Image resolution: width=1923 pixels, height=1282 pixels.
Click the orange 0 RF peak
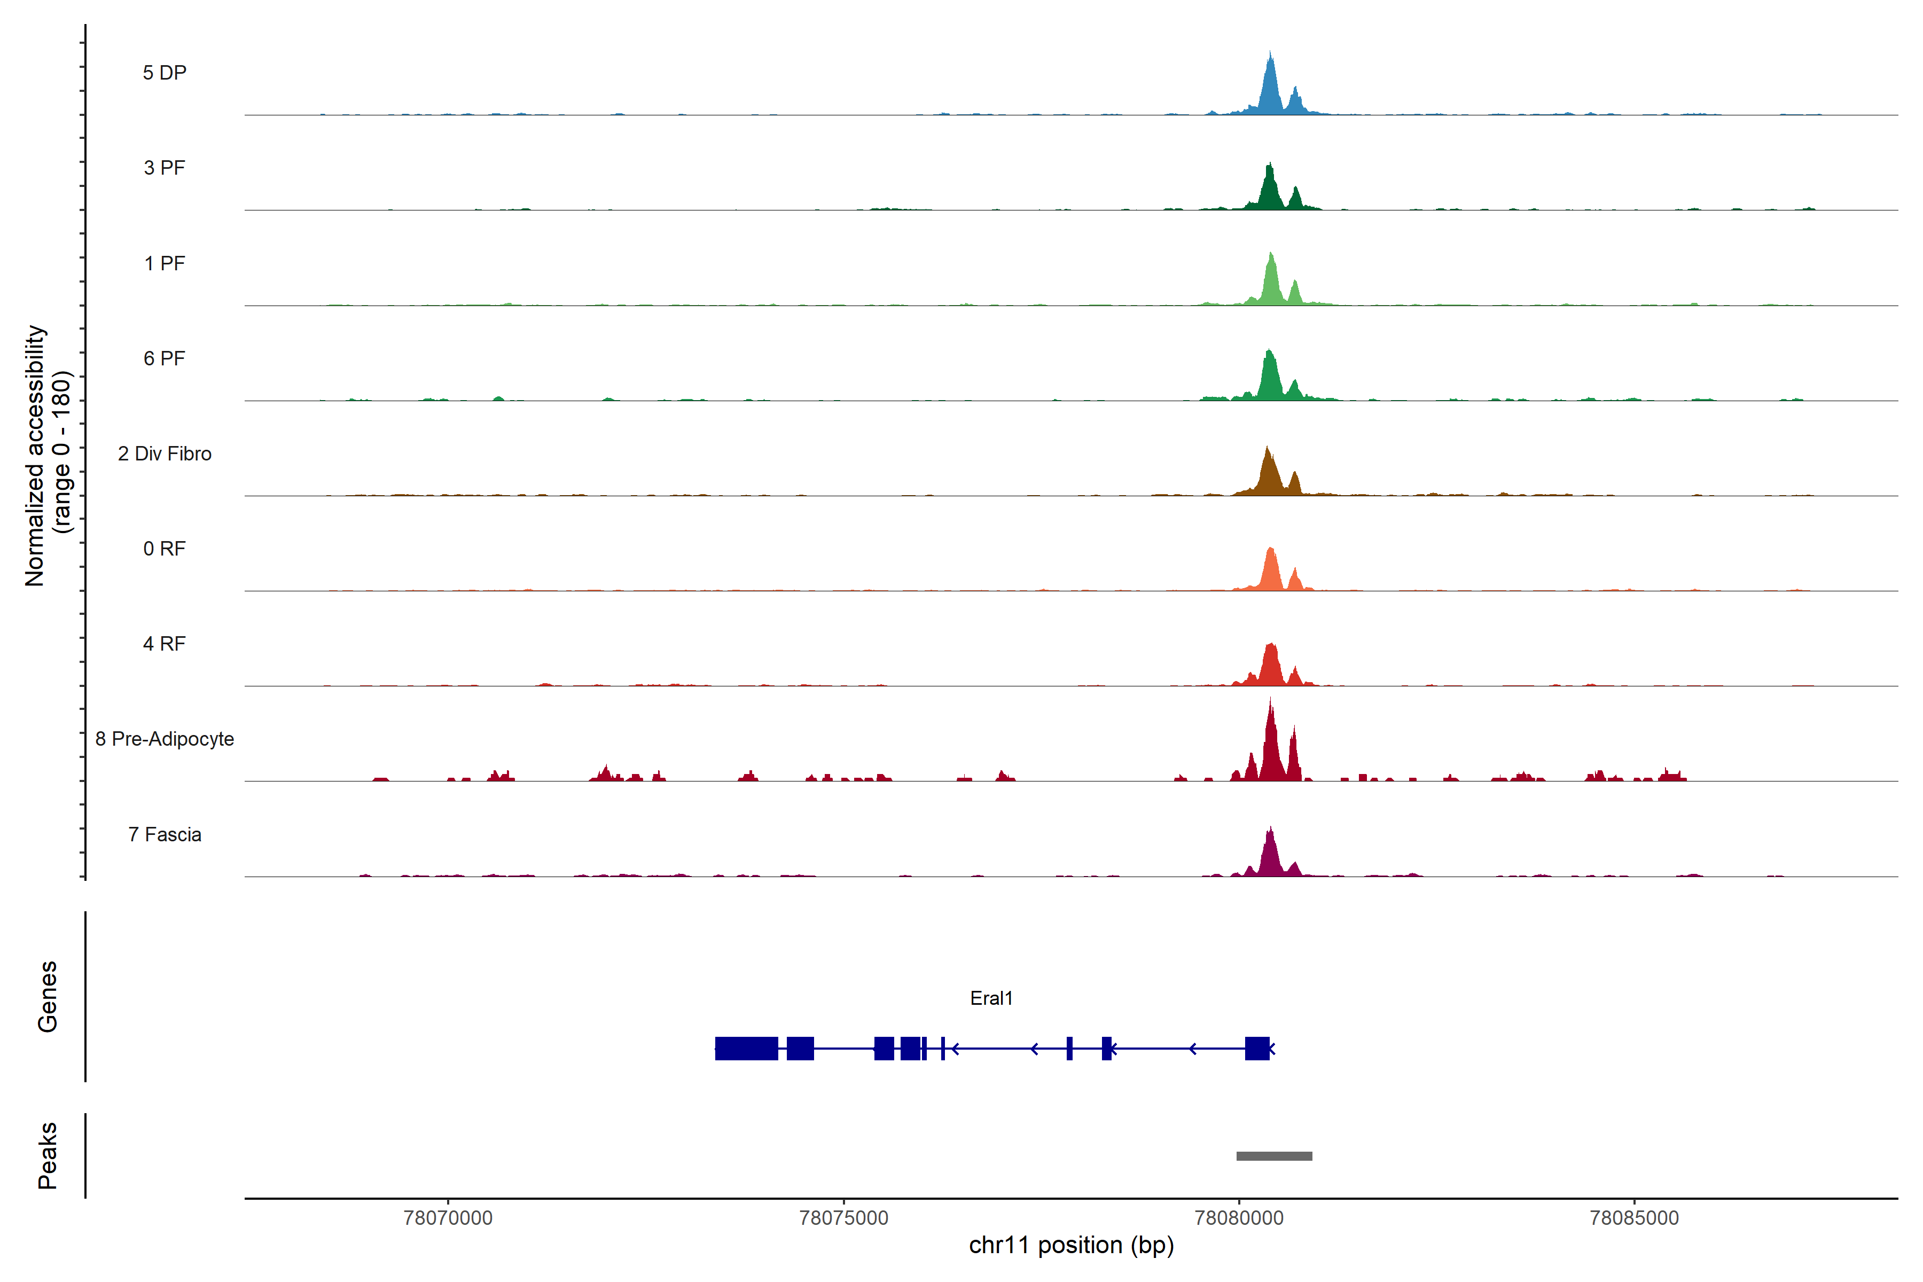1271,572
